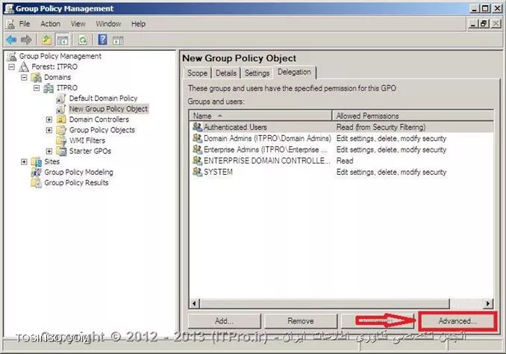Click the Remove button
The height and width of the screenshot is (354, 506).
click(x=301, y=321)
